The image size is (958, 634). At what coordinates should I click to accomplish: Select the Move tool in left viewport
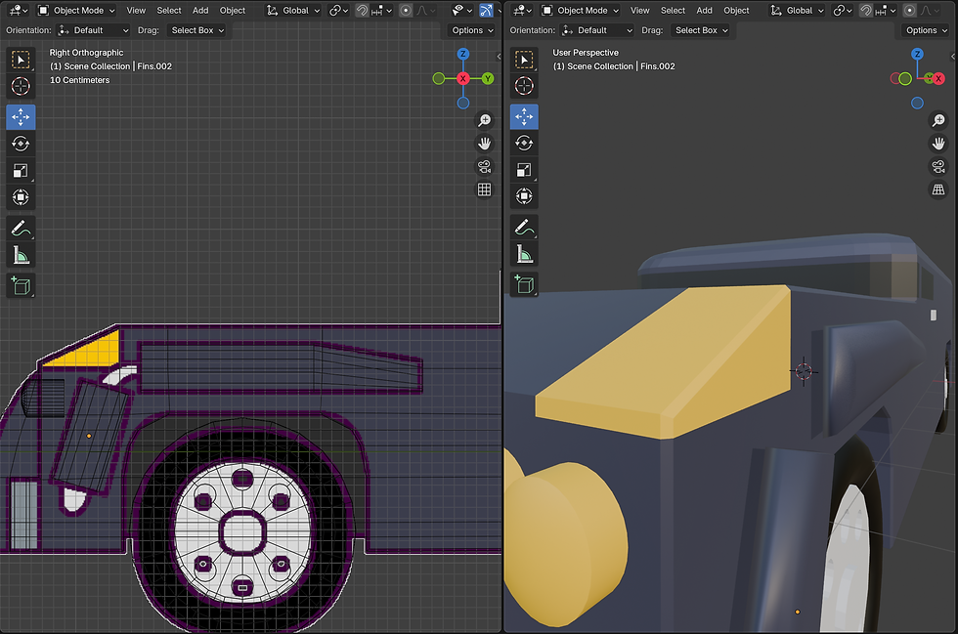(x=21, y=117)
